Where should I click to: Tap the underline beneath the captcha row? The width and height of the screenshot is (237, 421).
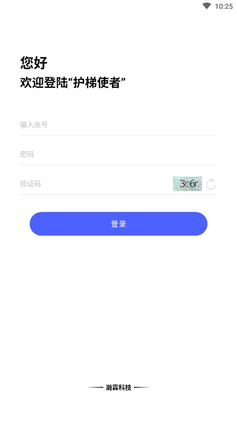pyautogui.click(x=118, y=194)
